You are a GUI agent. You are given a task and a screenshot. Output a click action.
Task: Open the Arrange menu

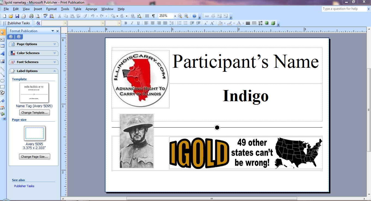[x=91, y=9]
